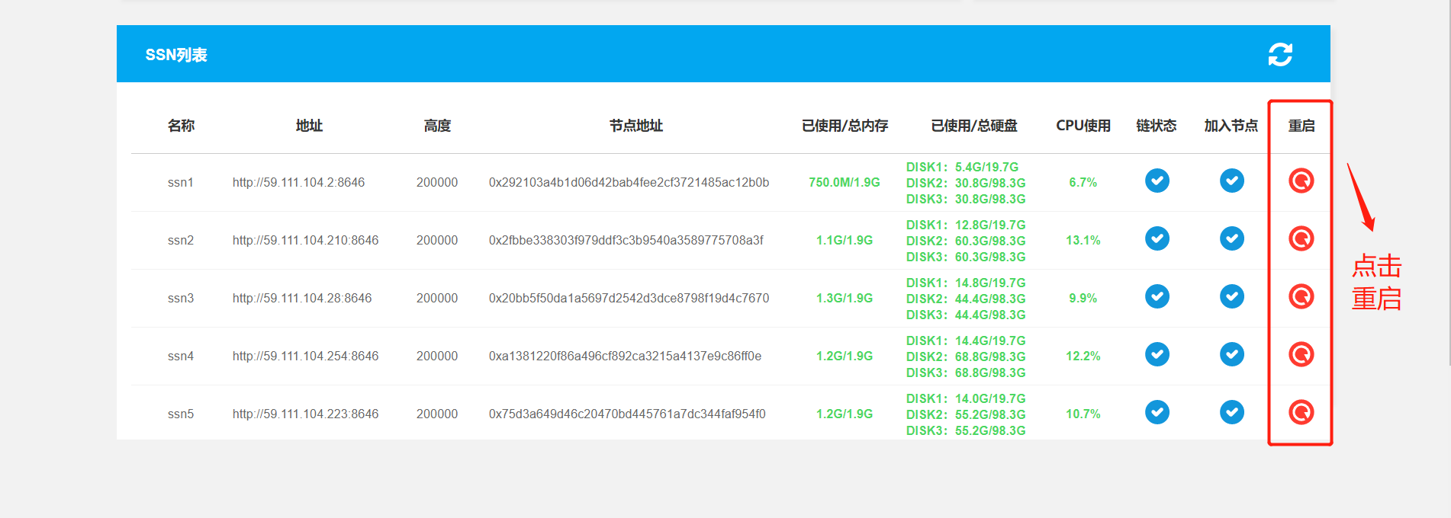Click the CPU使用 column header
This screenshot has width=1451, height=518.
click(1083, 126)
